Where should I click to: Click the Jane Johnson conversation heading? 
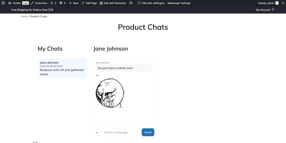pos(111,49)
